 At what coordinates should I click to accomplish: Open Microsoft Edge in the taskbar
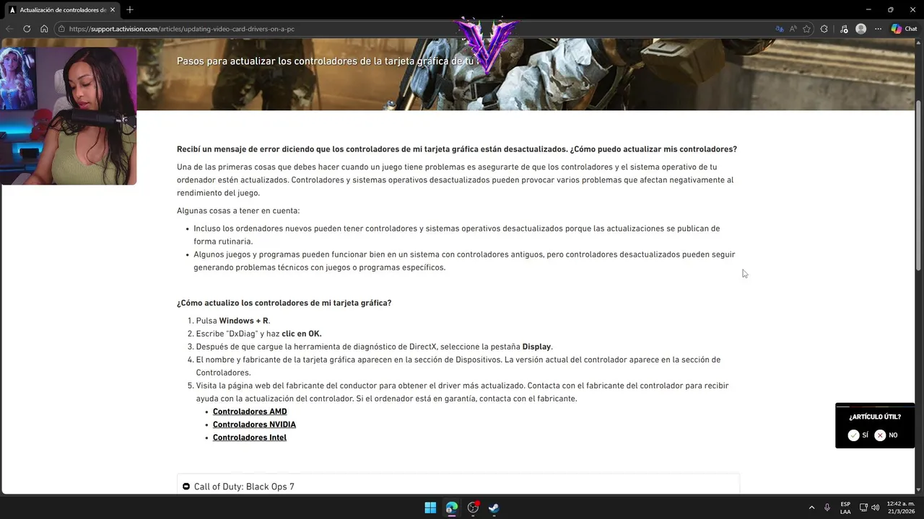452,507
